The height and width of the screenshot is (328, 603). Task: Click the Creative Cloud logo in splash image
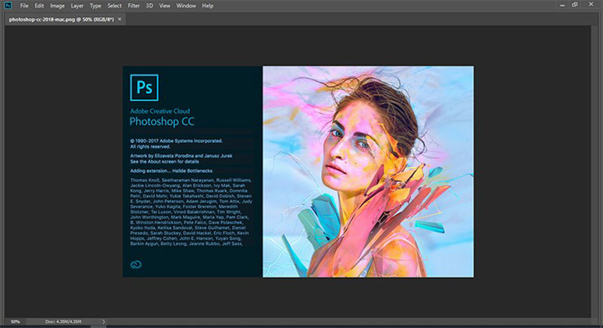tap(136, 264)
